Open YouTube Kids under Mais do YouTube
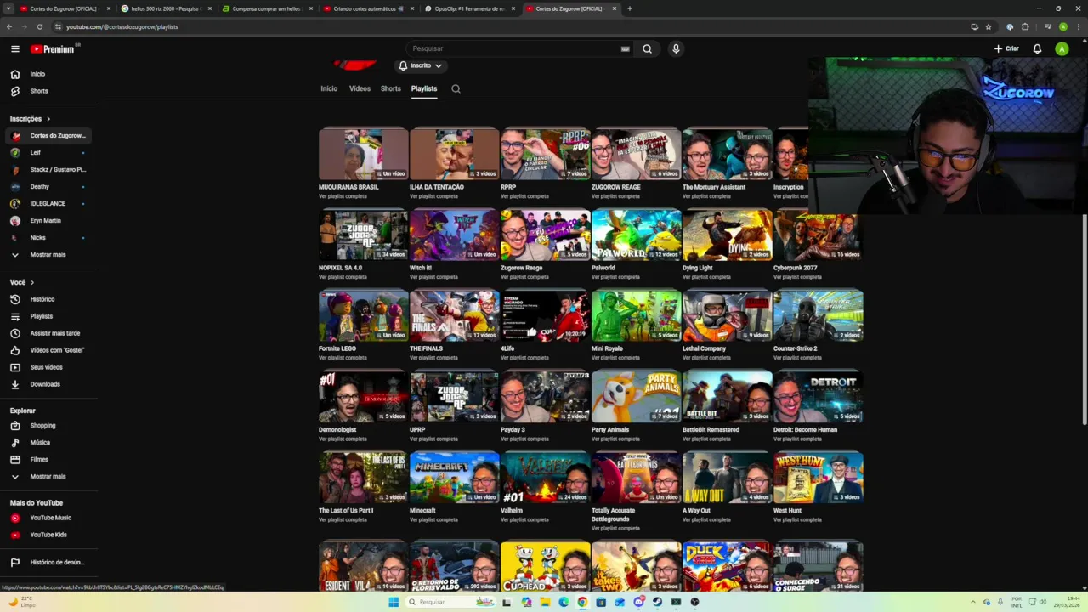Viewport: 1088px width, 612px height. click(48, 535)
